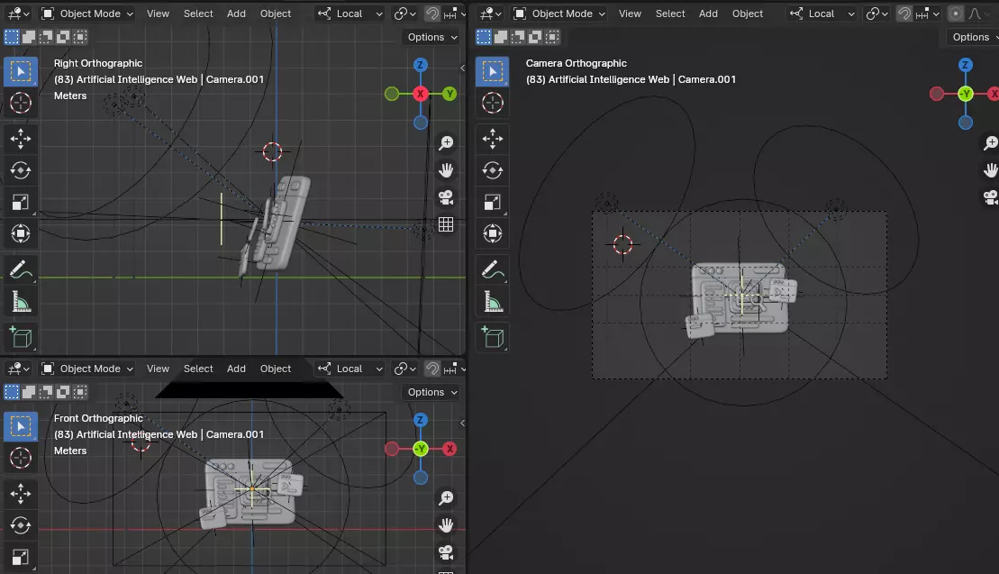Open Add menu in Camera Orthographic header
The height and width of the screenshot is (574, 999).
point(708,14)
